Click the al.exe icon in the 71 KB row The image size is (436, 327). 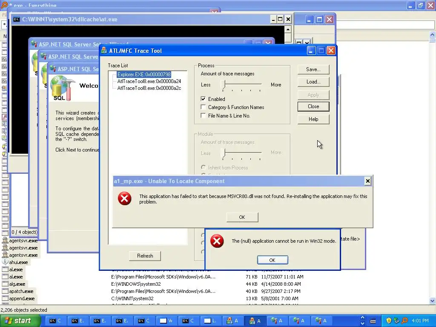tap(5, 277)
